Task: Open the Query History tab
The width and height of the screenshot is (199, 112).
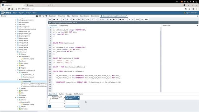Action: (63, 26)
